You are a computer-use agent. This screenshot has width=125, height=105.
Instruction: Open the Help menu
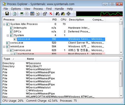pyautogui.click(x=70, y=9)
